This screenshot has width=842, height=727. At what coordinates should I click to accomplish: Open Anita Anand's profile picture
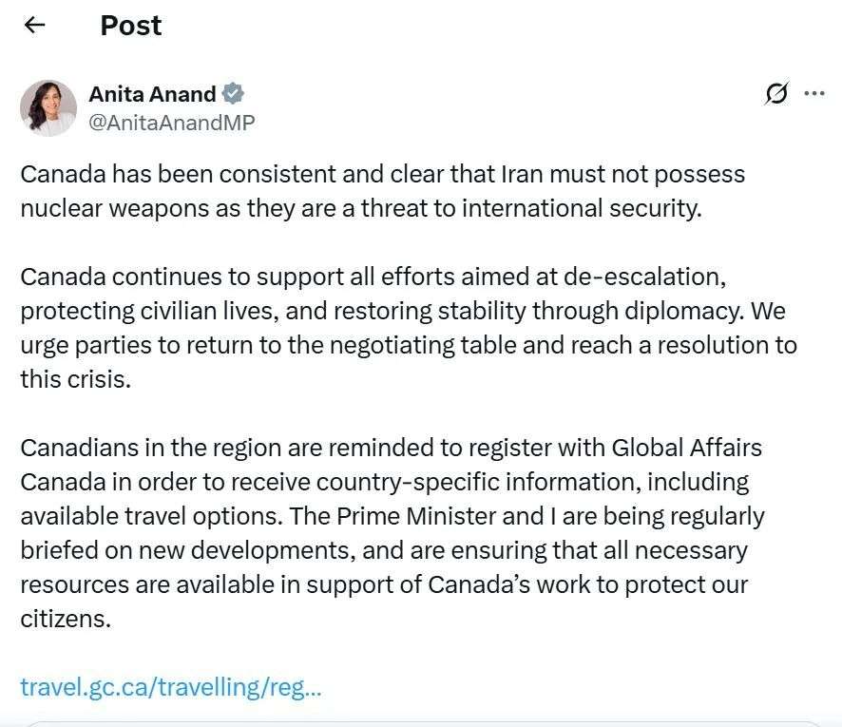48,108
